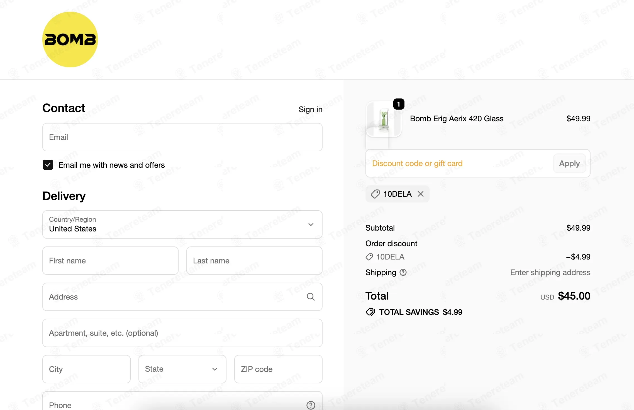Click the Bomb Erig Aerix 420 Glass title
Screen dimensions: 634x410
coord(457,119)
